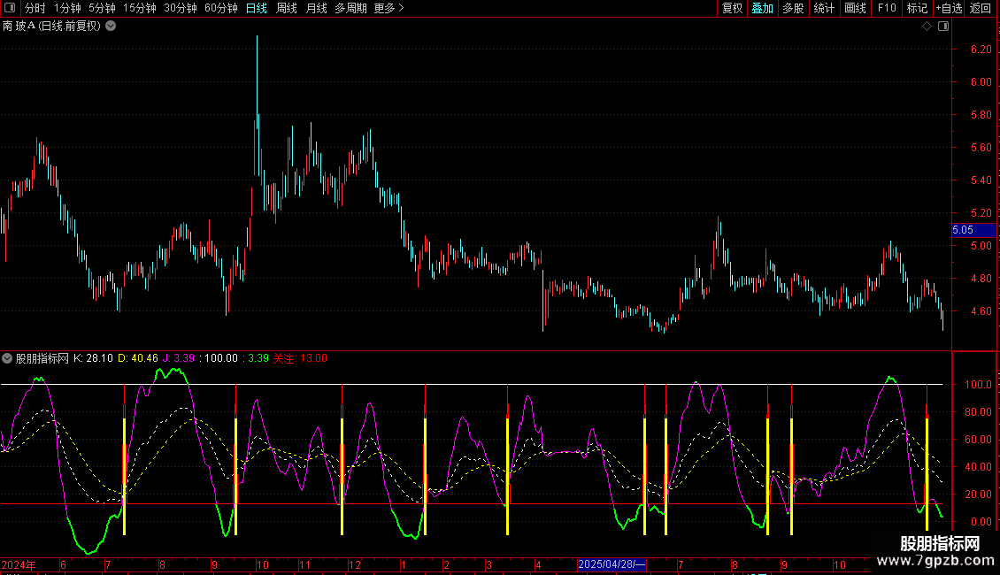Open the 多周期 multi-period view
Image resolution: width=1000 pixels, height=575 pixels.
[350, 8]
